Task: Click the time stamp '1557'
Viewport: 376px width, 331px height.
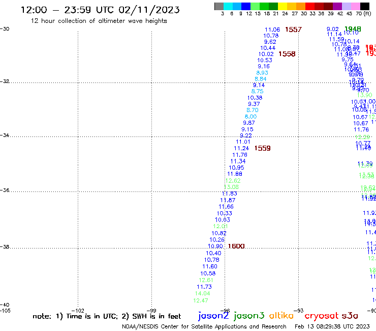Action: coord(293,30)
